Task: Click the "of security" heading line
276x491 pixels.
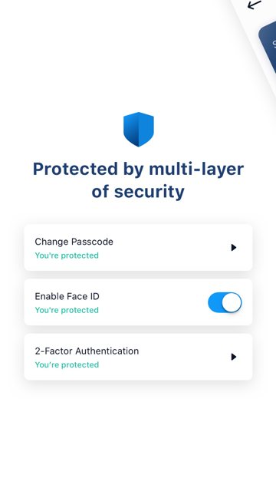Action: coord(138,192)
